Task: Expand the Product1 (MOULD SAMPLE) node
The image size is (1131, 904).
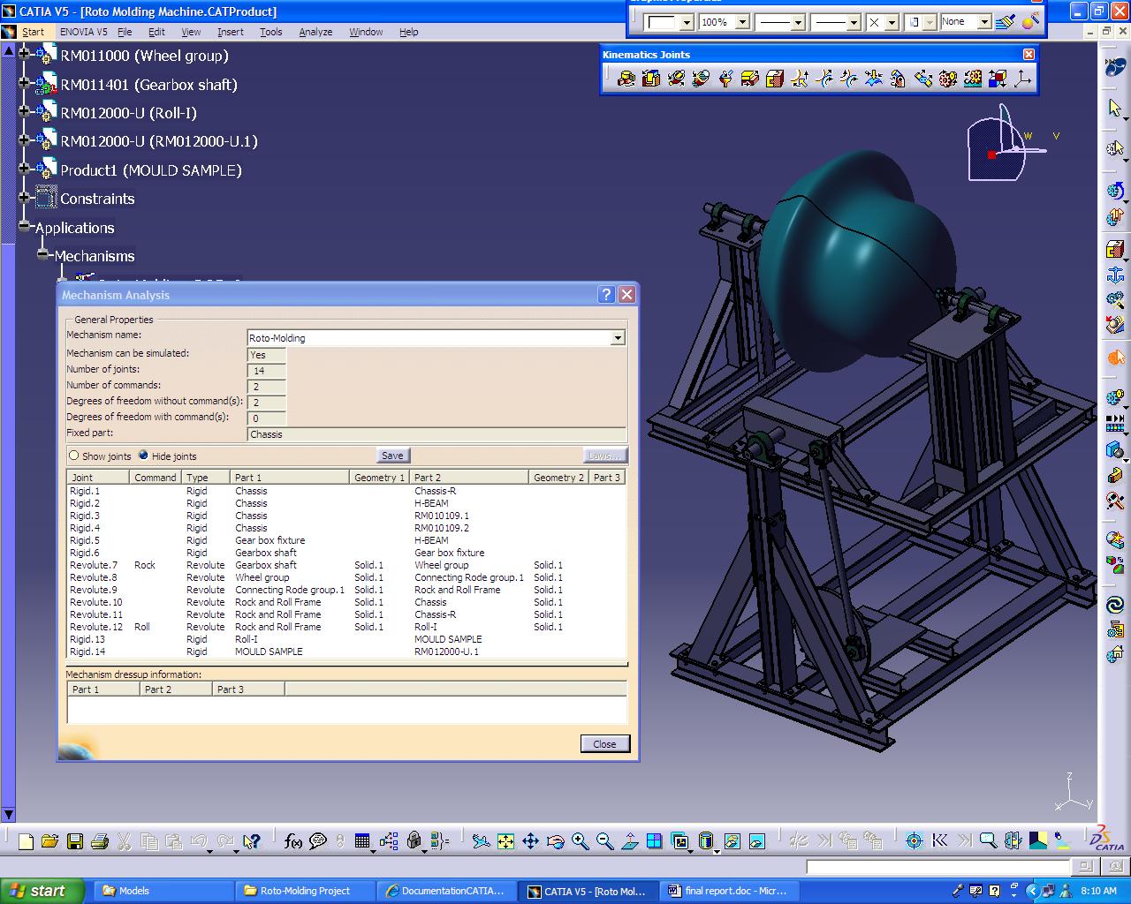Action: tap(25, 169)
